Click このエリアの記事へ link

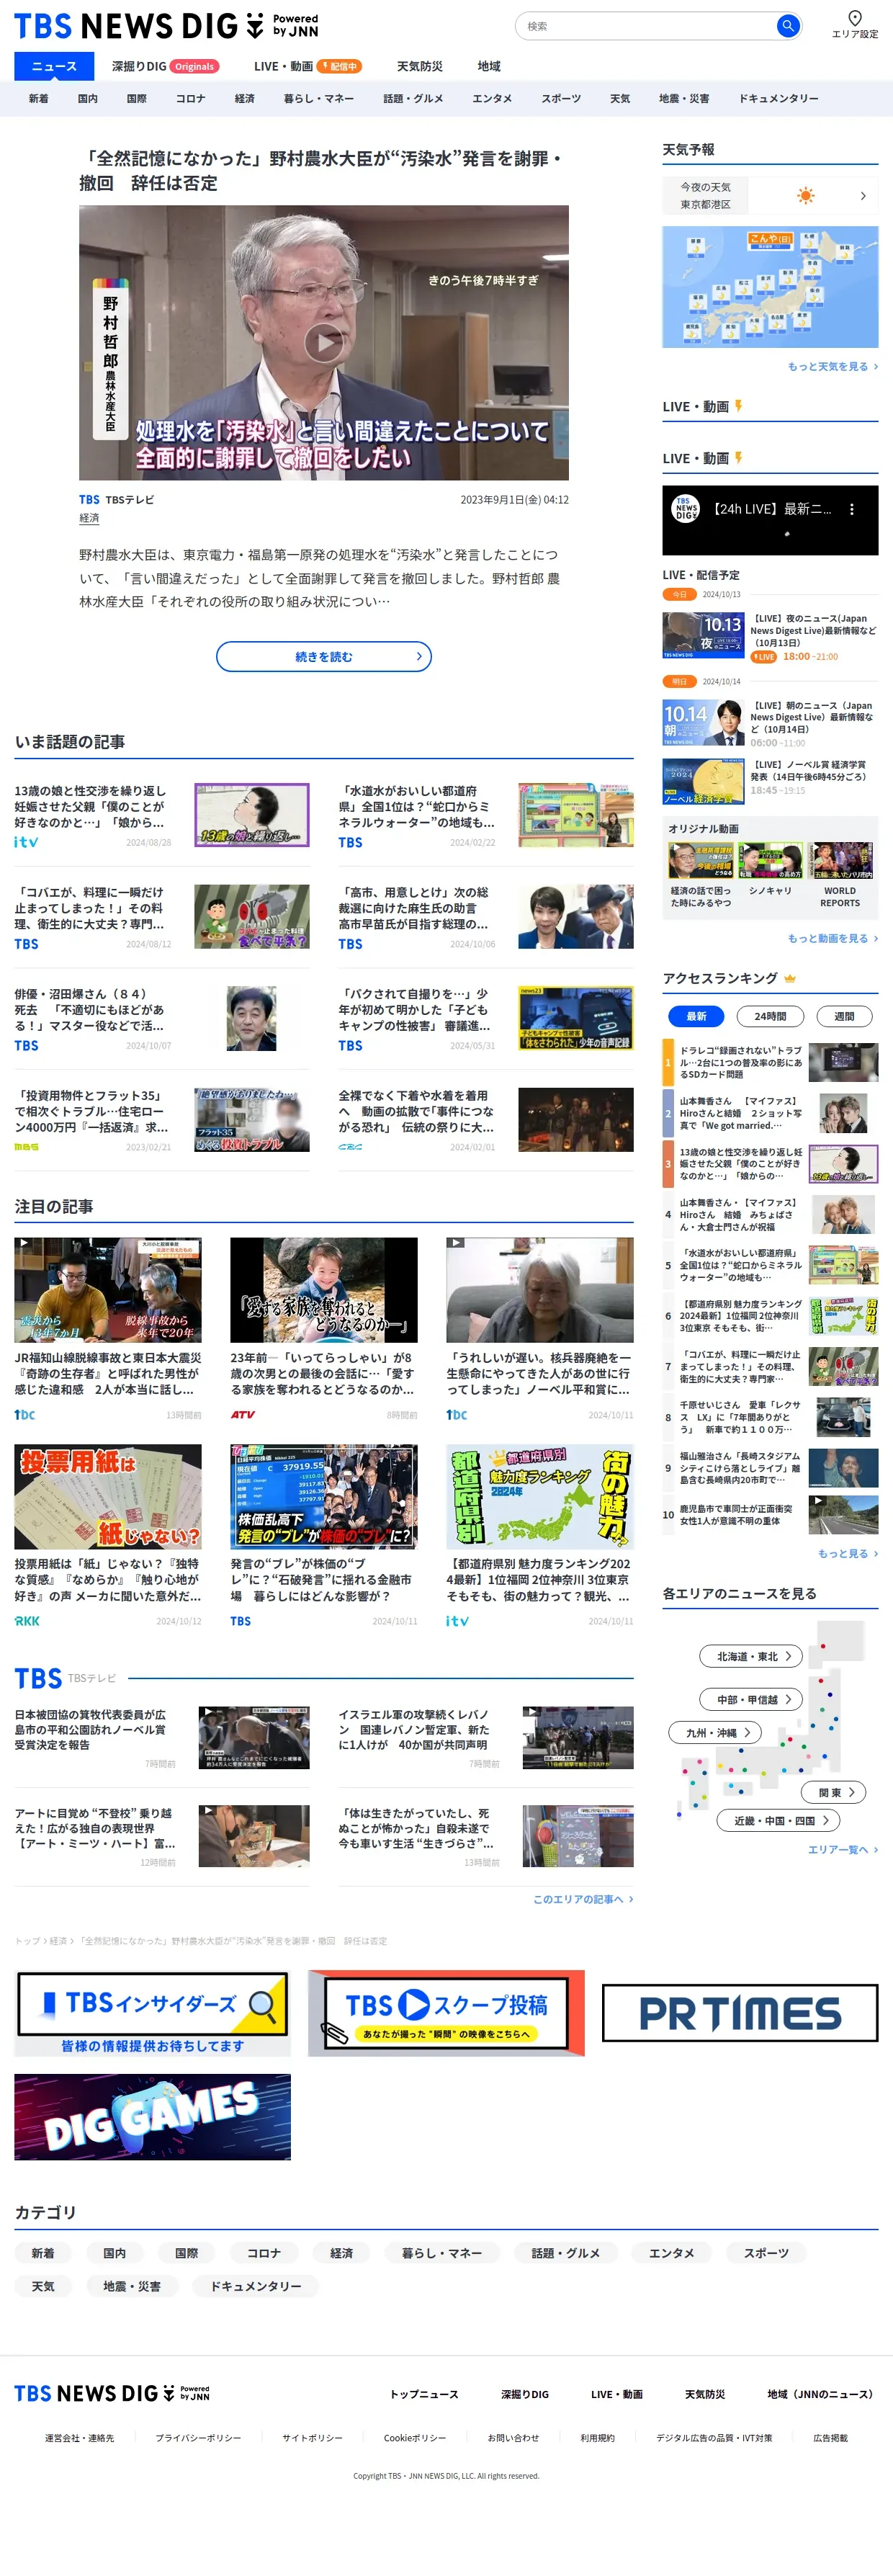tap(583, 1898)
